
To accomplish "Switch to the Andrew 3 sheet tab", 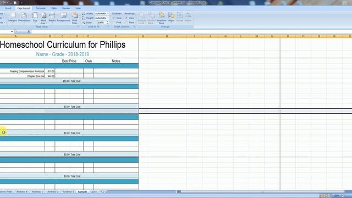I will click(68, 192).
